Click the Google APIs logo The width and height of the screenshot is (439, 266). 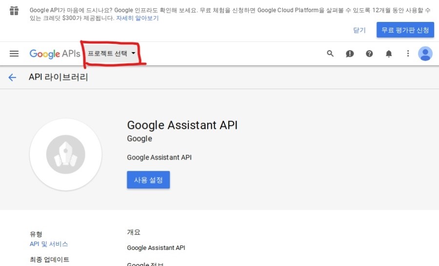(x=55, y=54)
